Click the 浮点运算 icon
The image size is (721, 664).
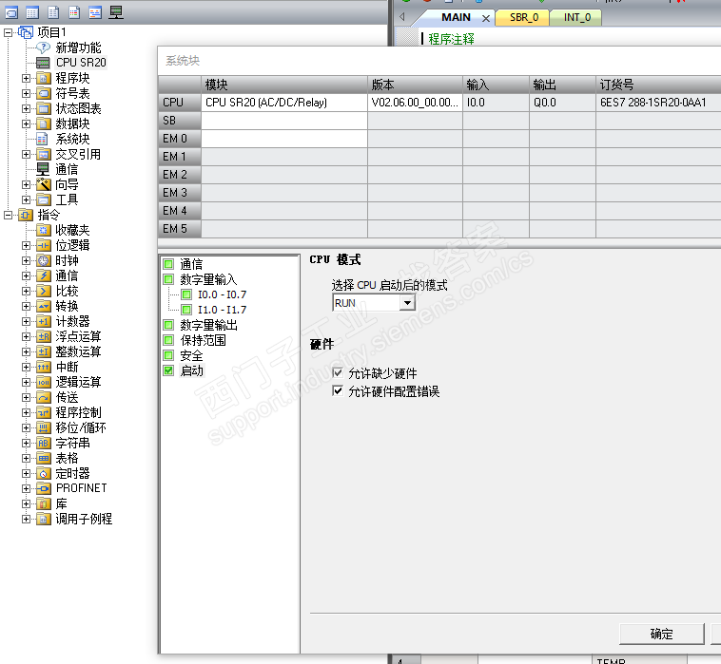point(43,336)
